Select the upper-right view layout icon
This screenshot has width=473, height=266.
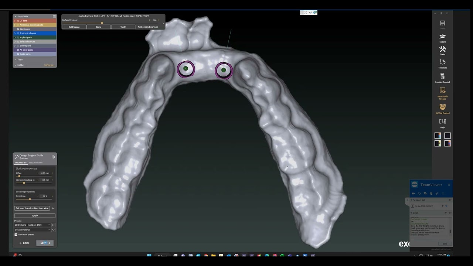click(447, 136)
